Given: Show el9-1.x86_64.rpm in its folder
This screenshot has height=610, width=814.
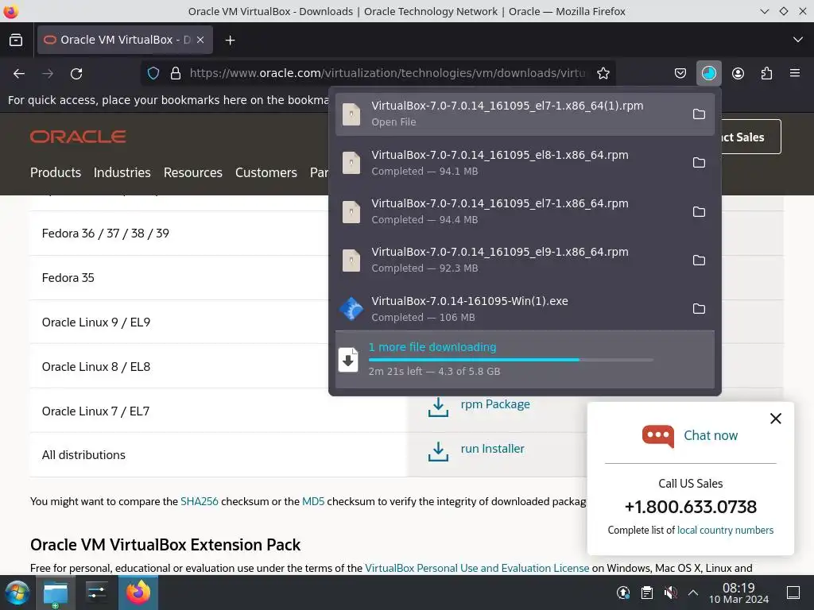Looking at the screenshot, I should point(699,260).
